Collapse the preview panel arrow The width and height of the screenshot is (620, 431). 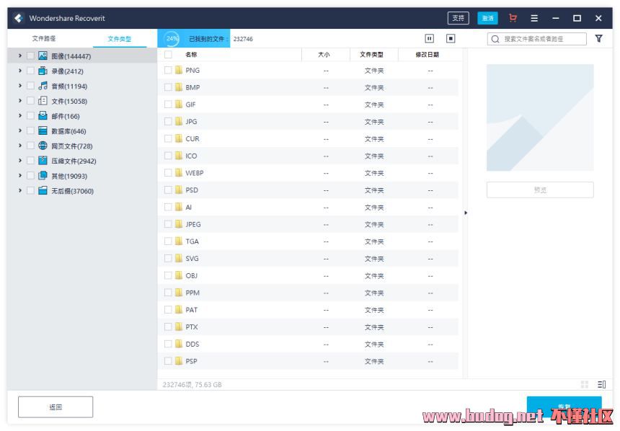pos(466,213)
